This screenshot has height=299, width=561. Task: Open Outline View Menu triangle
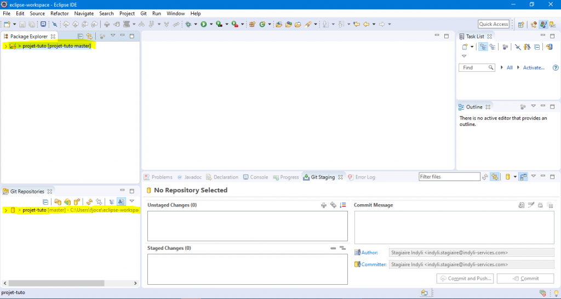coord(534,106)
